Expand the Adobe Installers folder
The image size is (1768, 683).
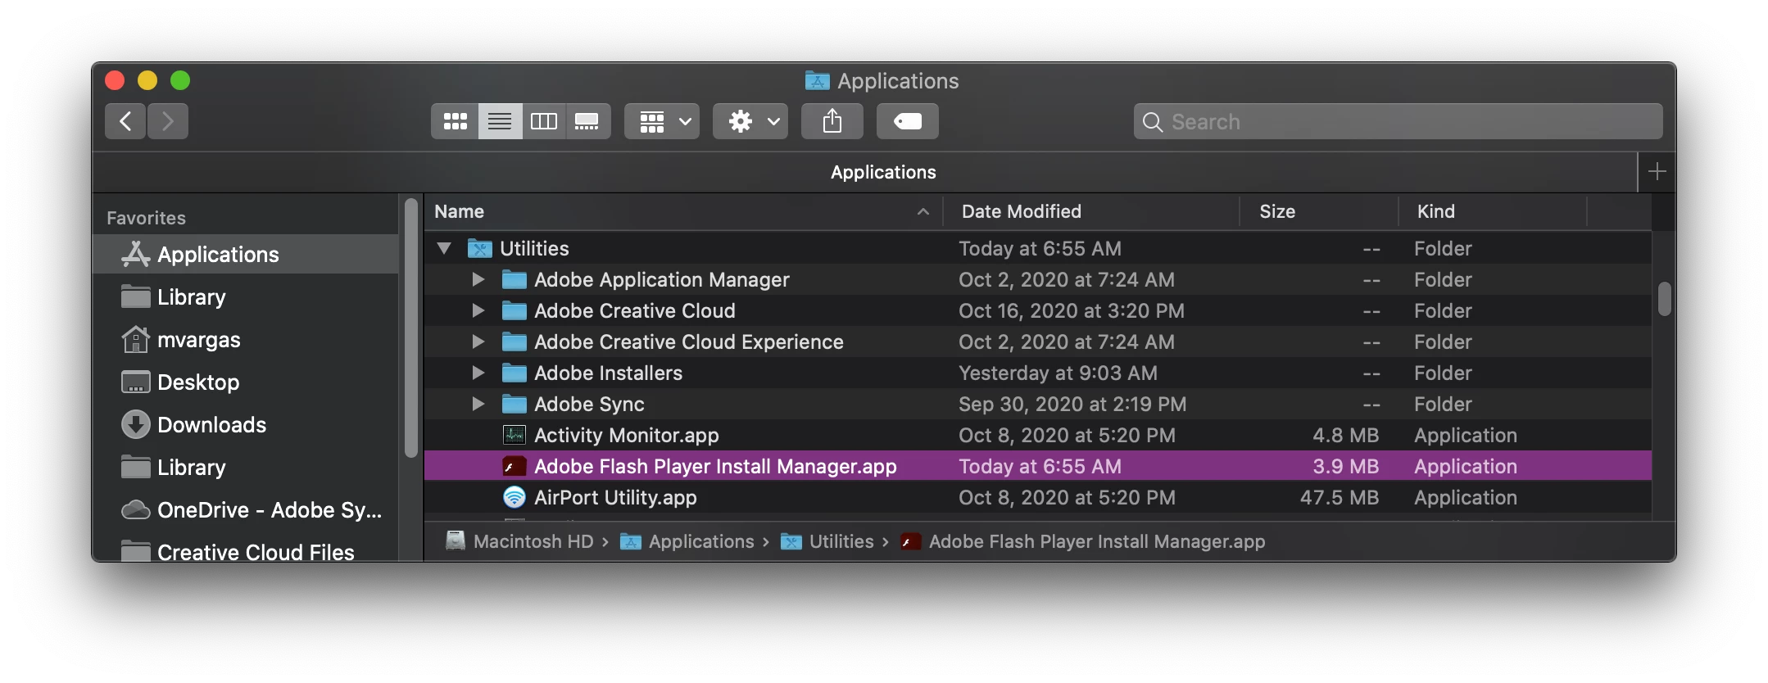click(x=478, y=373)
